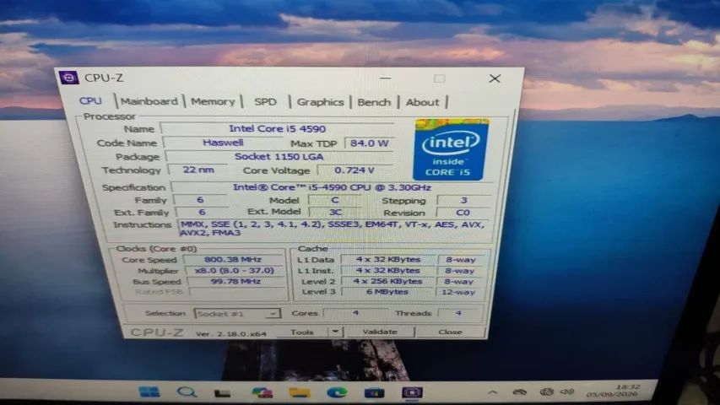Launch the Copilot taskbar app

pos(262,392)
